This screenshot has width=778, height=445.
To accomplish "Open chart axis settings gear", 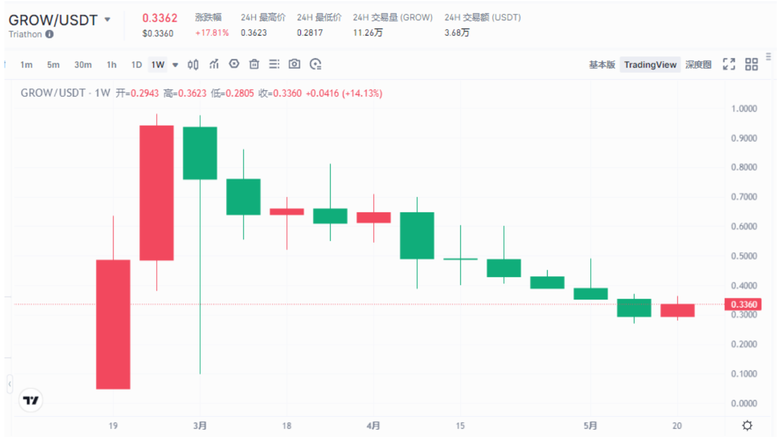I will click(x=747, y=426).
